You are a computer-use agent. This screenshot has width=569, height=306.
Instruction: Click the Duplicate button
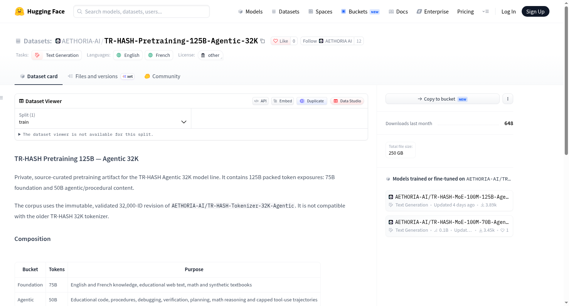click(x=312, y=101)
